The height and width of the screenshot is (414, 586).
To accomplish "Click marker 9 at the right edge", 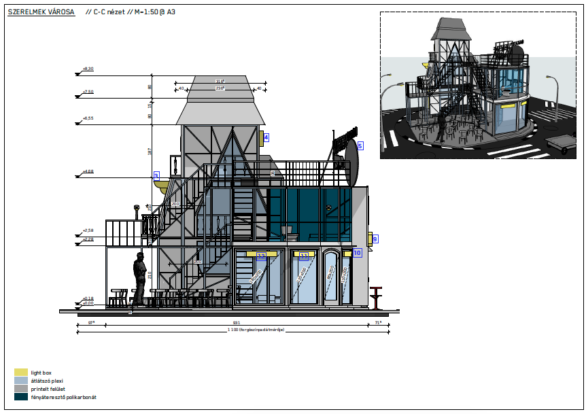I will point(375,239).
